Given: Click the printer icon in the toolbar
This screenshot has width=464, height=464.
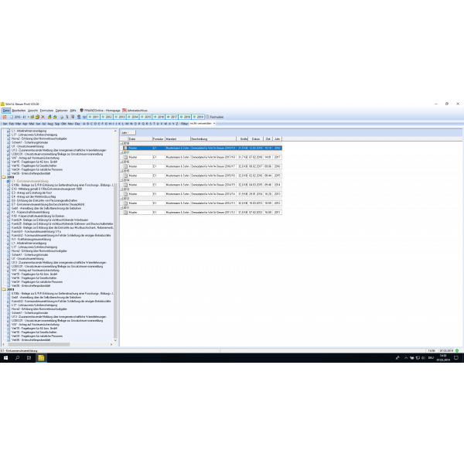Looking at the screenshot, I should pyautogui.click(x=62, y=117).
